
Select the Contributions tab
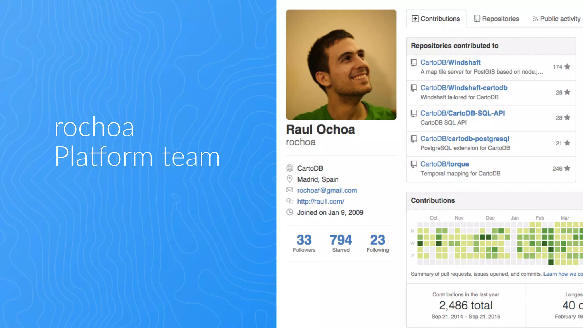pyautogui.click(x=436, y=19)
